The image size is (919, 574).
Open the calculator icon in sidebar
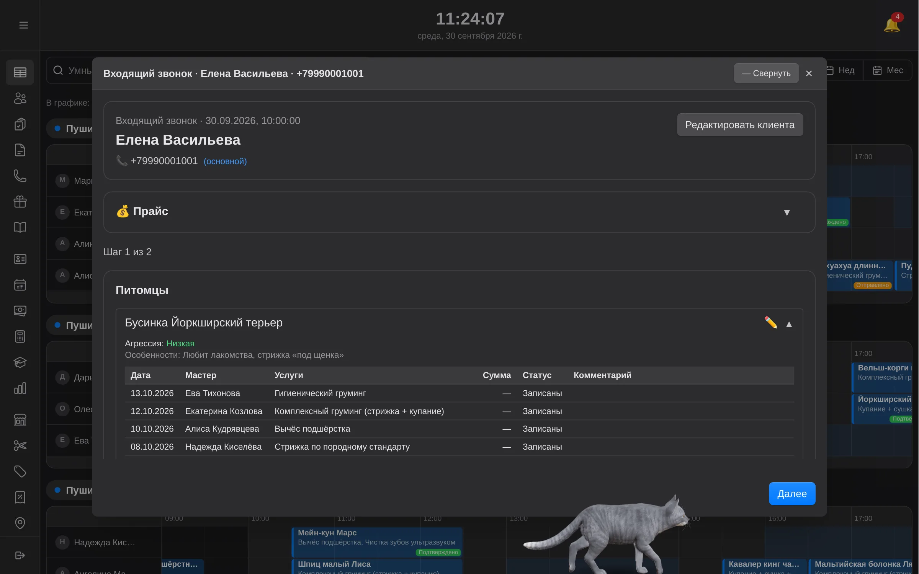click(x=20, y=336)
